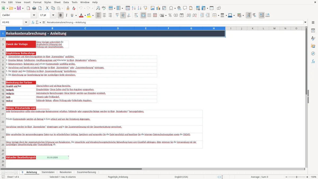Enable AutoFilter funnel icon

tap(145, 8)
